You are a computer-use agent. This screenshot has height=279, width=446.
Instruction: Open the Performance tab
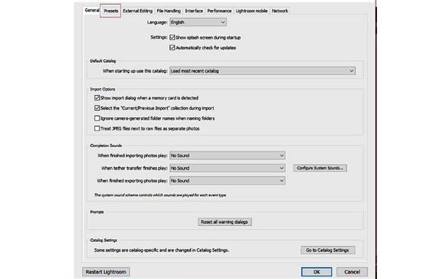pyautogui.click(x=220, y=11)
